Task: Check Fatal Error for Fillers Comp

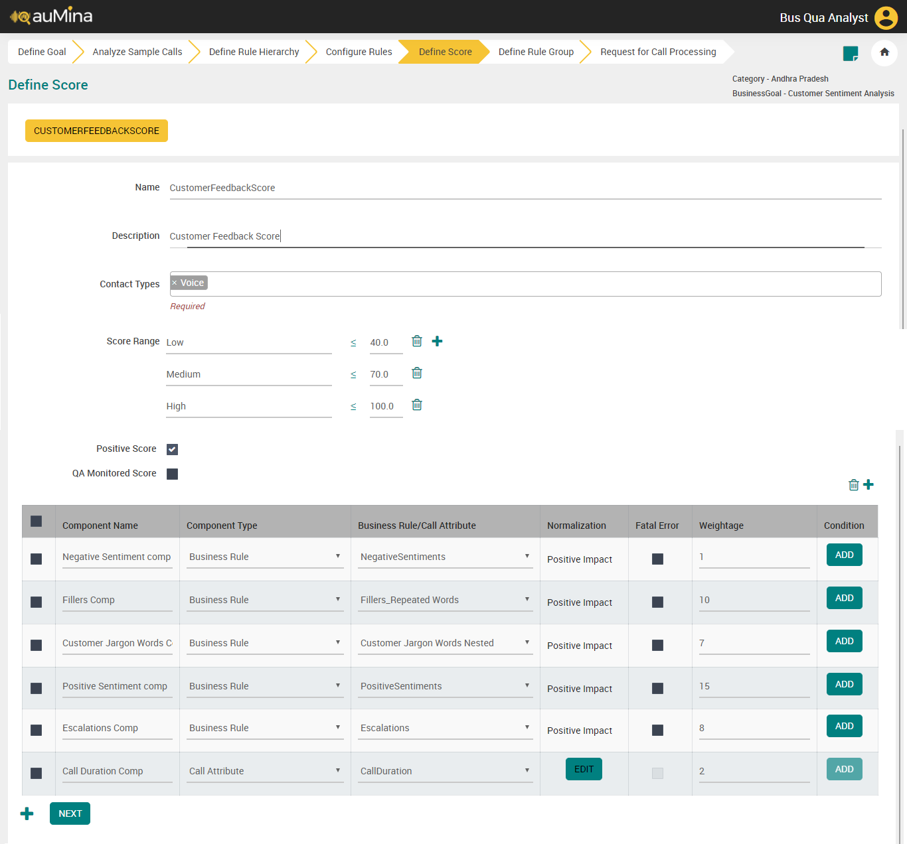Action: pos(658,602)
